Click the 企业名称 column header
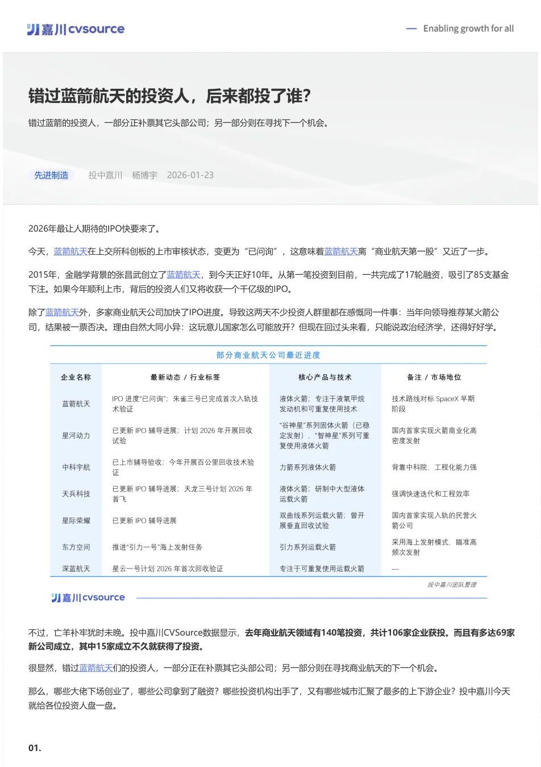 76,377
